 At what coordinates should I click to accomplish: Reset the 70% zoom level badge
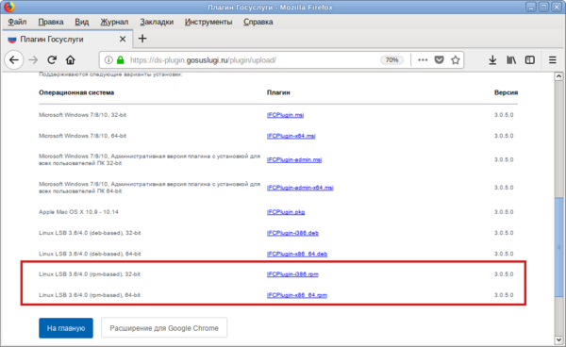coord(391,60)
